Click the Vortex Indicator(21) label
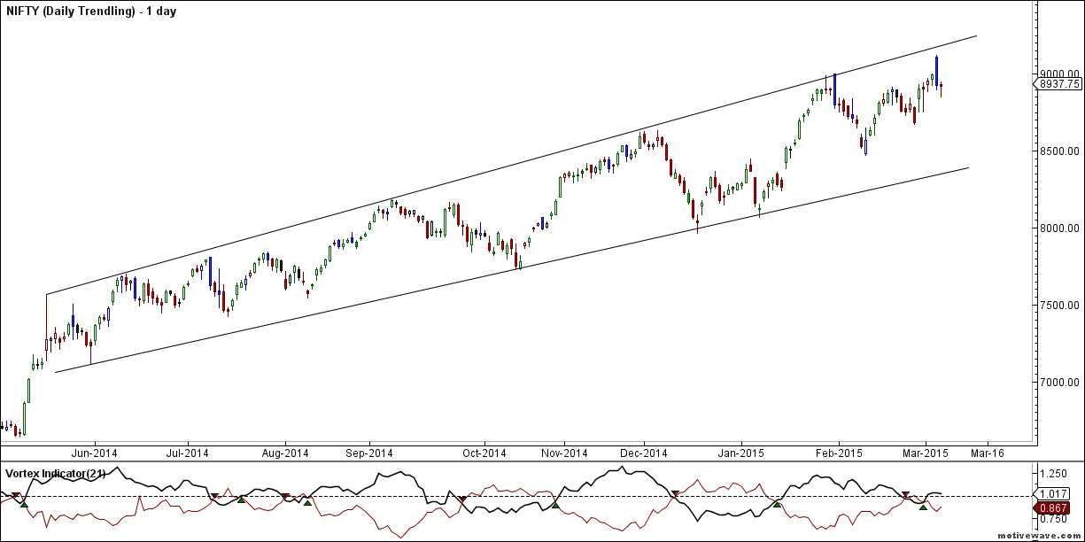The width and height of the screenshot is (1085, 542). [x=56, y=474]
